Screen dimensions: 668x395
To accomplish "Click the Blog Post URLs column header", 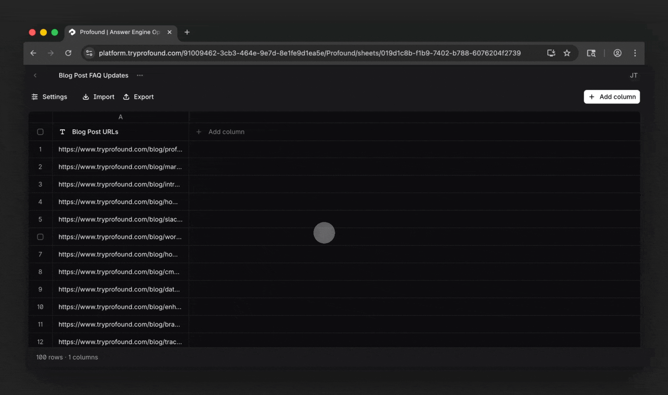I will tap(120, 132).
